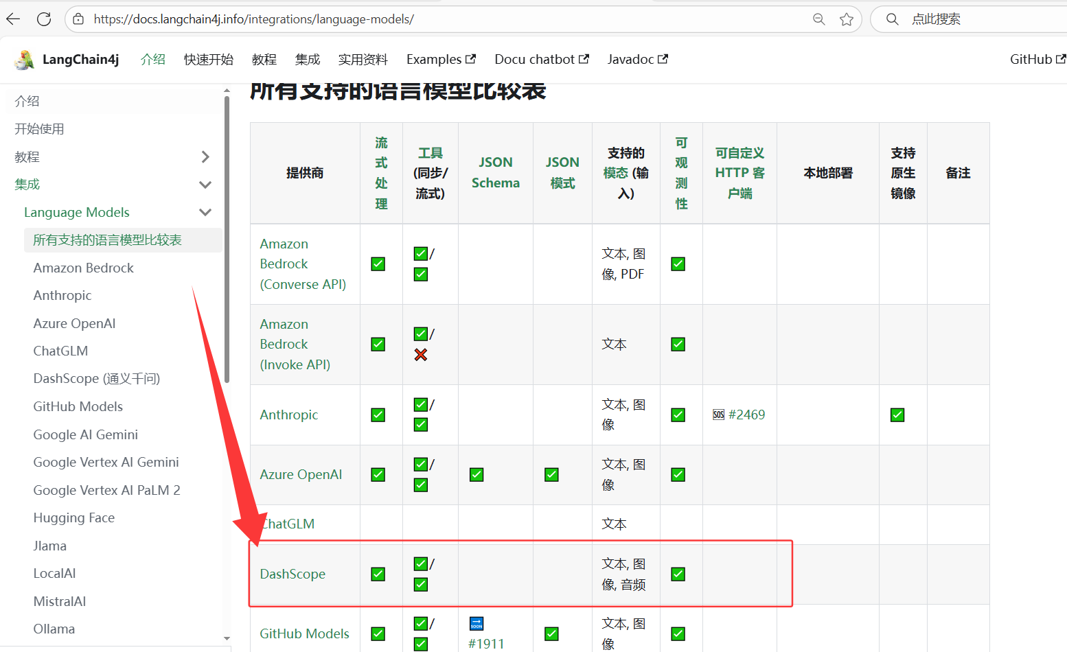Bookmark page with the star icon
Image resolution: width=1067 pixels, height=652 pixels.
[847, 19]
